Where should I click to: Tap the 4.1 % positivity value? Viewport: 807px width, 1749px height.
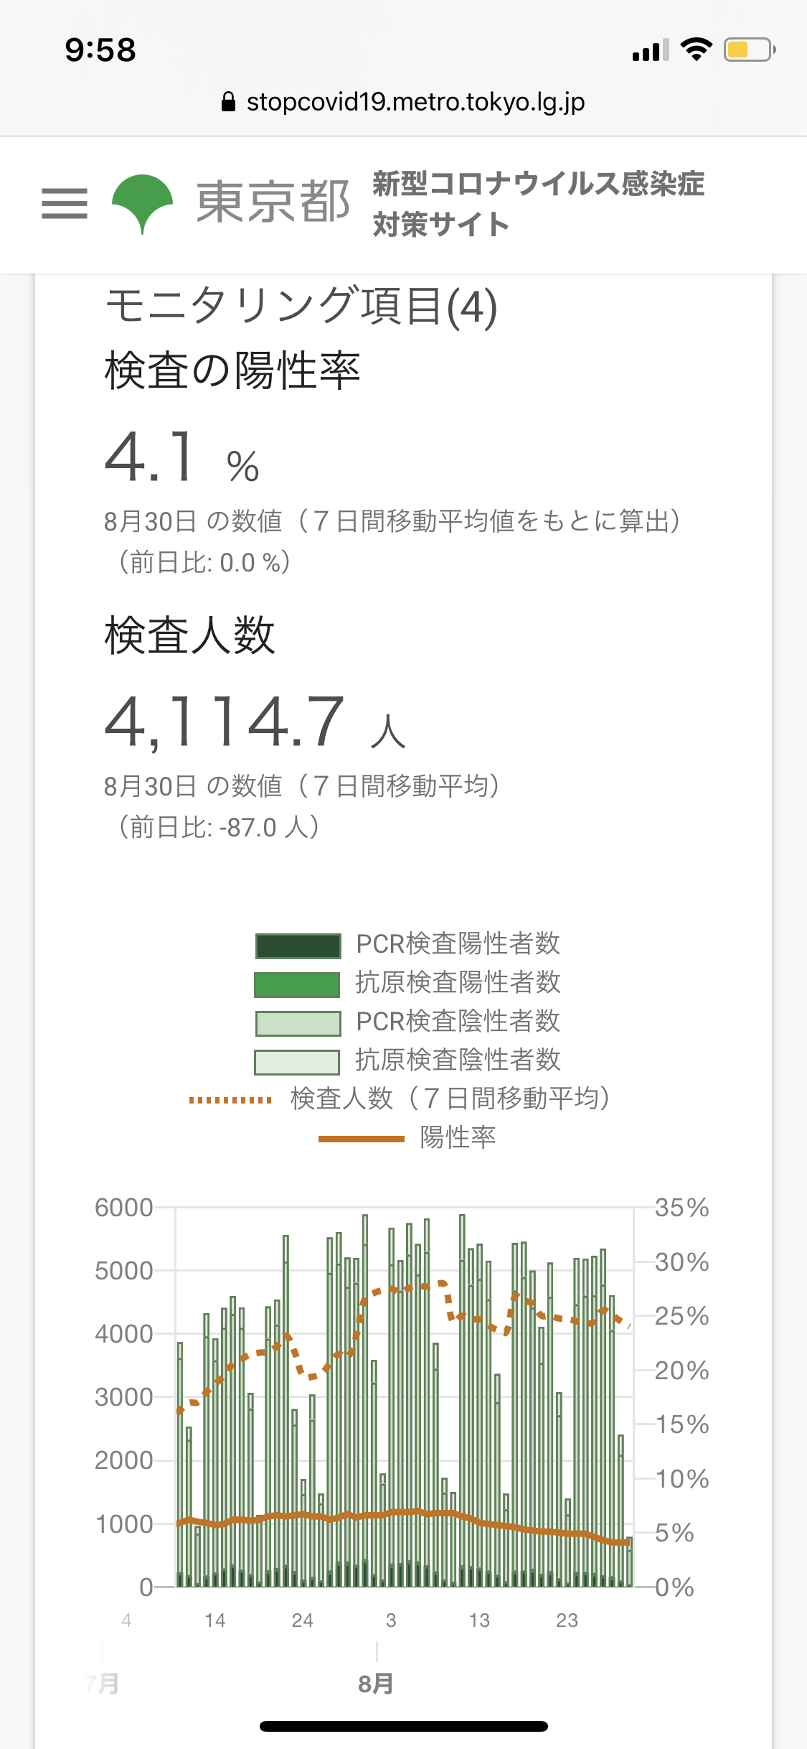click(x=182, y=458)
